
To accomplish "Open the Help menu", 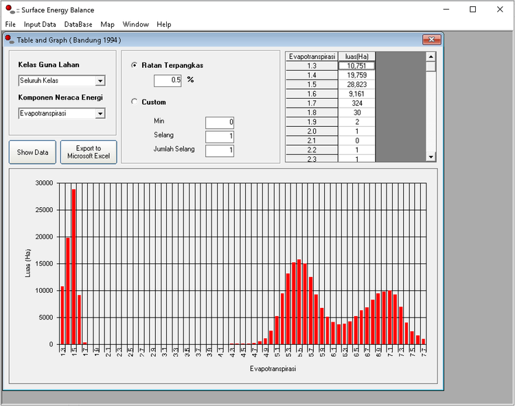I will pos(164,24).
